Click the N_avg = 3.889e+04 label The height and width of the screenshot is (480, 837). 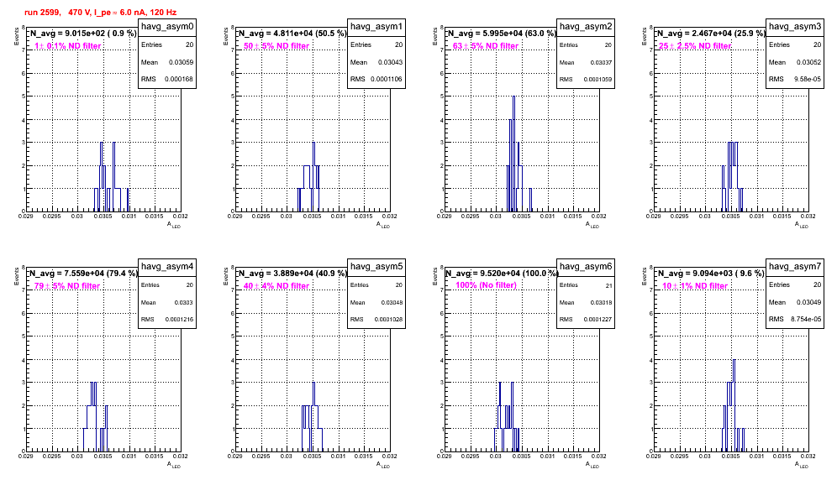[292, 274]
